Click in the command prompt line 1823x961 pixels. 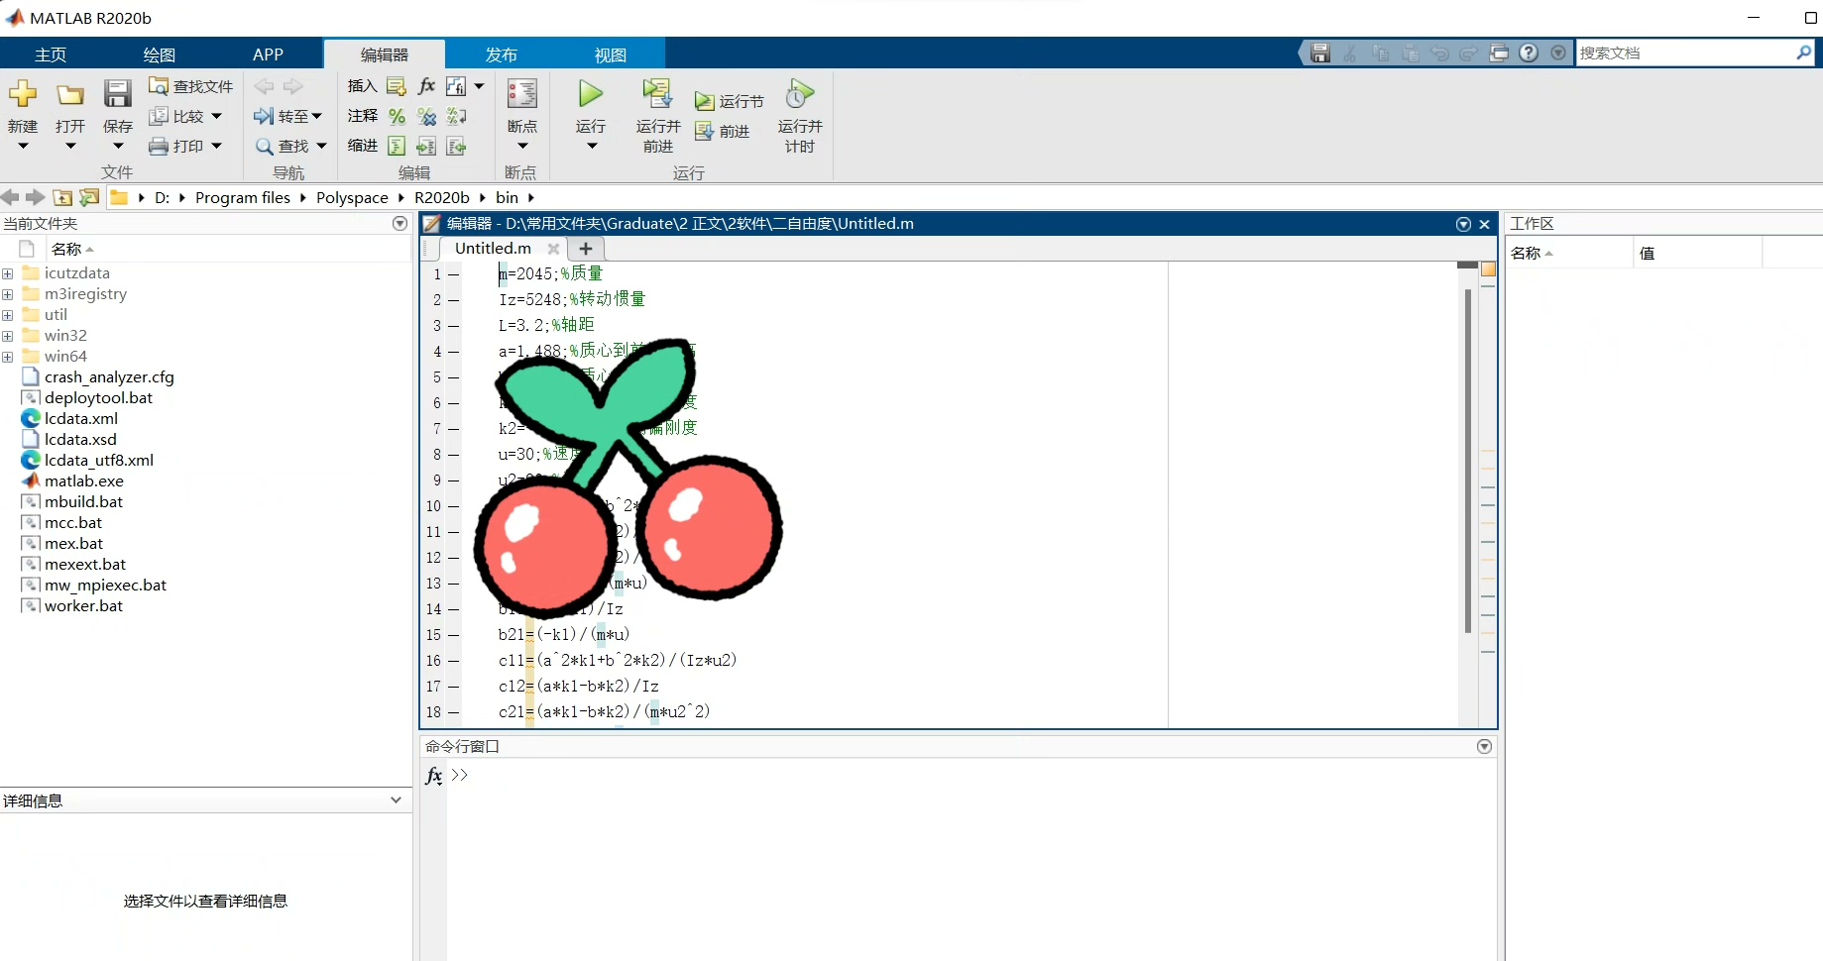(971, 775)
